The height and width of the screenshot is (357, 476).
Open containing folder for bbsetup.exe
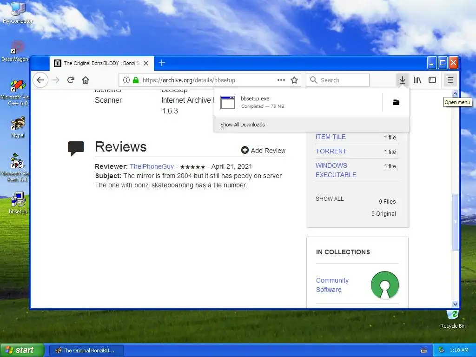[x=396, y=102]
